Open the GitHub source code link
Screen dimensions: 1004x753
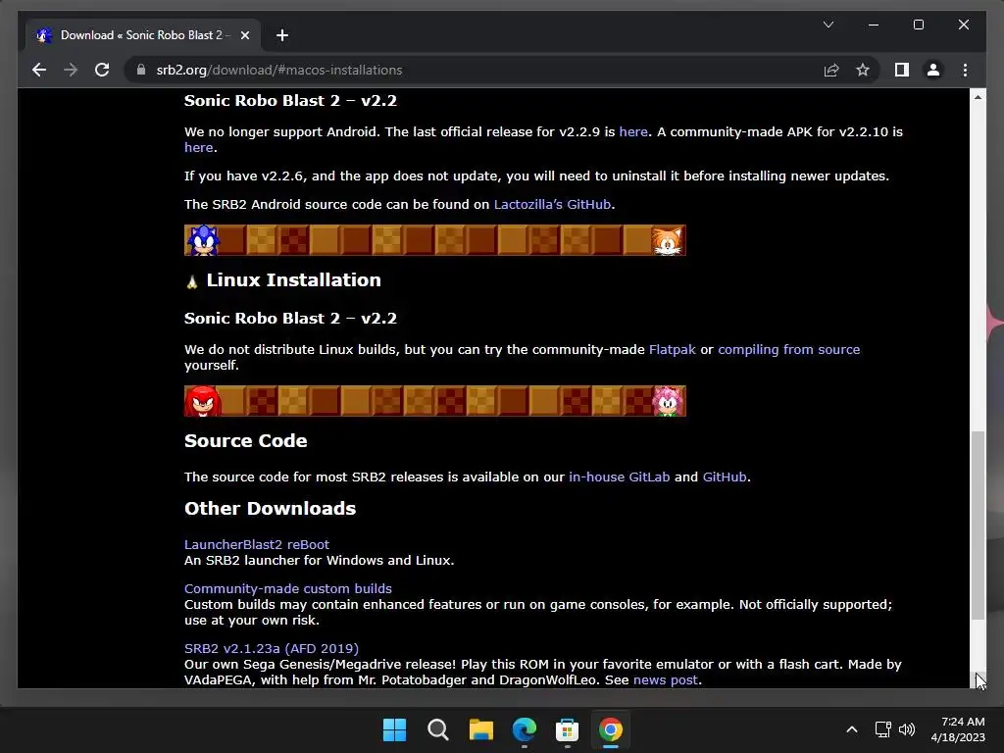click(725, 477)
